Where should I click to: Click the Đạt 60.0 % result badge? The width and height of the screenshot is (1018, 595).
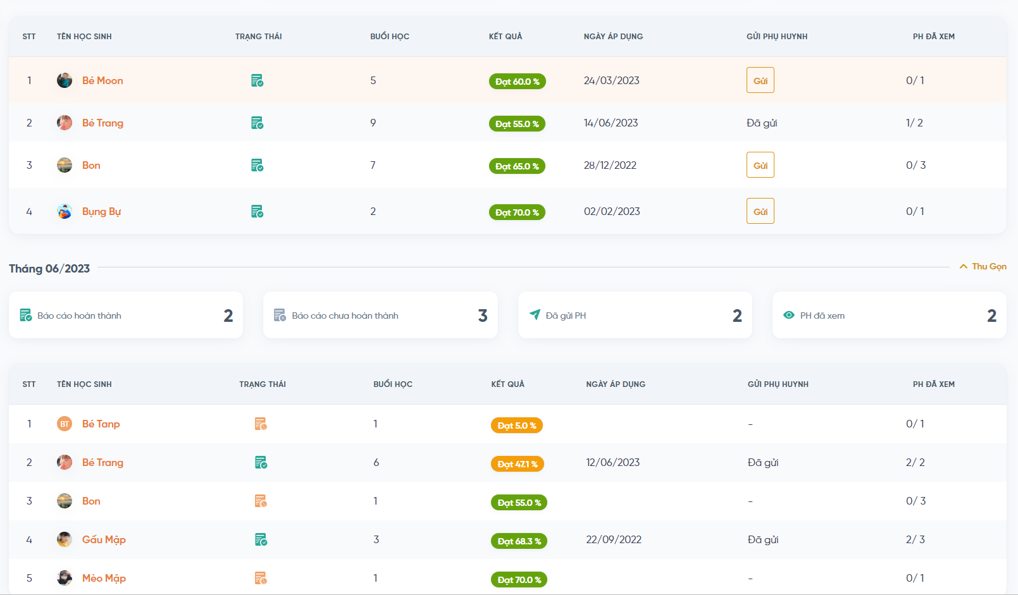click(517, 82)
